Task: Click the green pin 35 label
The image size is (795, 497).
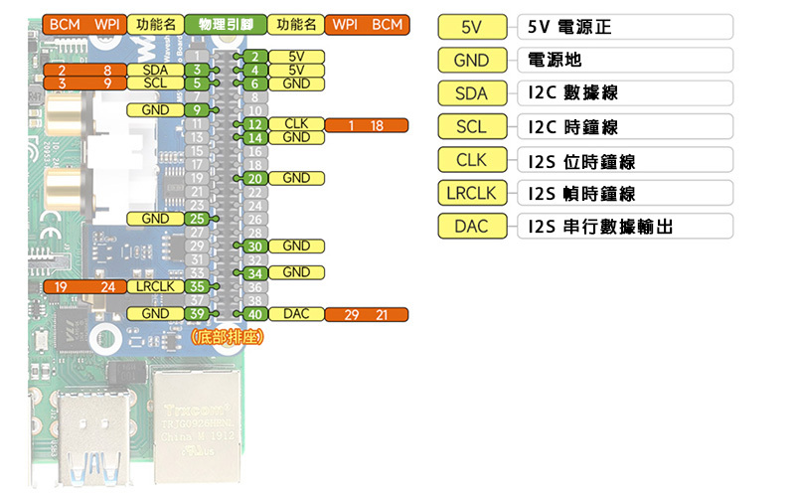Action: (x=197, y=286)
